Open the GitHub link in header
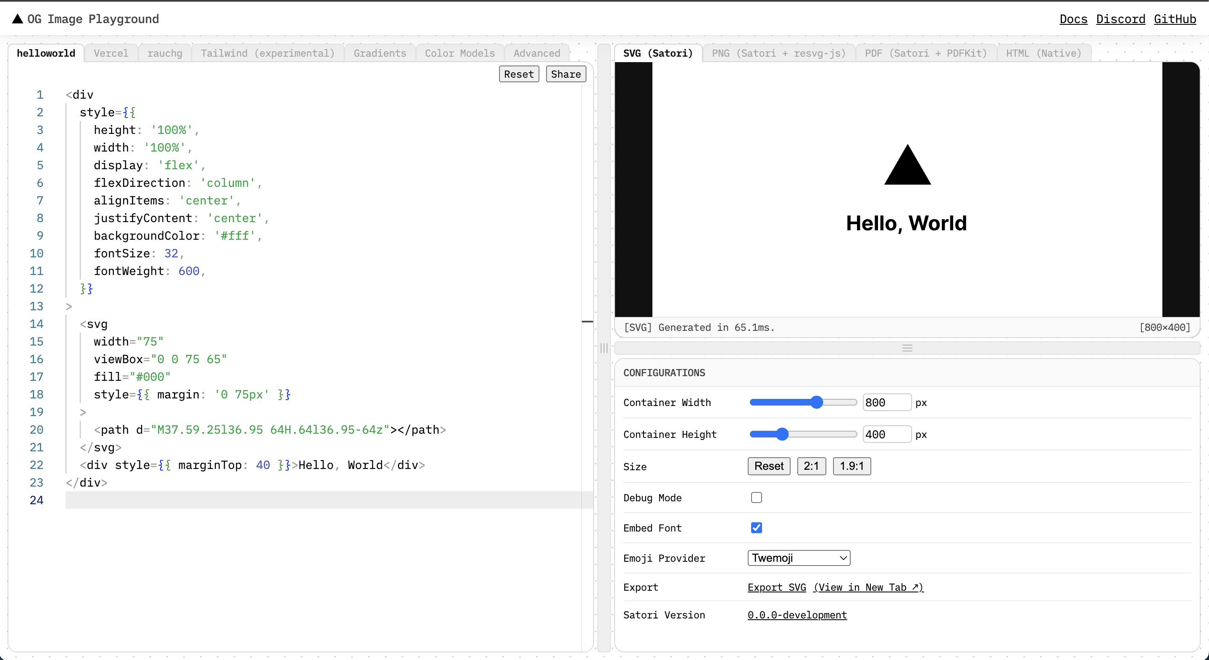The height and width of the screenshot is (660, 1209). [1174, 19]
